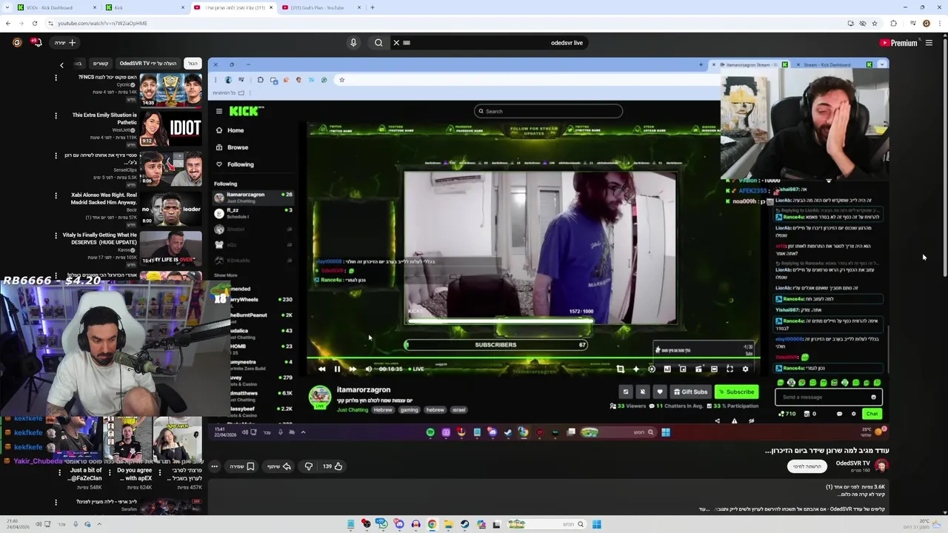The image size is (948, 533).
Task: Open YouTube notifications bell
Action: pyautogui.click(x=36, y=43)
